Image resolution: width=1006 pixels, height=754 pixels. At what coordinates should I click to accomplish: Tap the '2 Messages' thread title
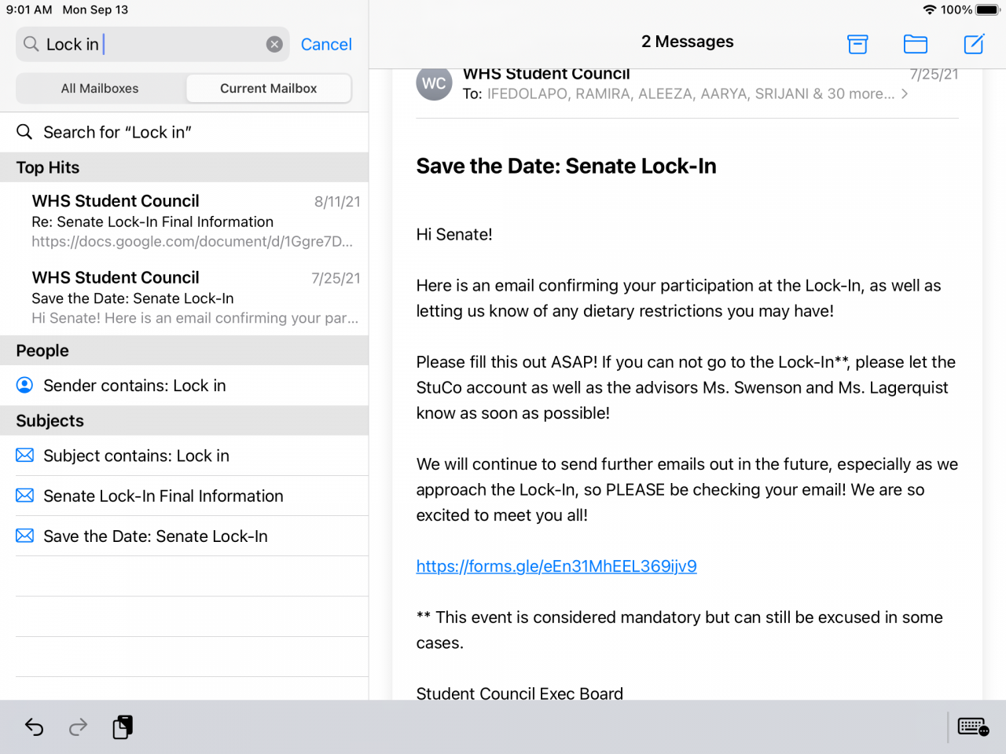688,42
